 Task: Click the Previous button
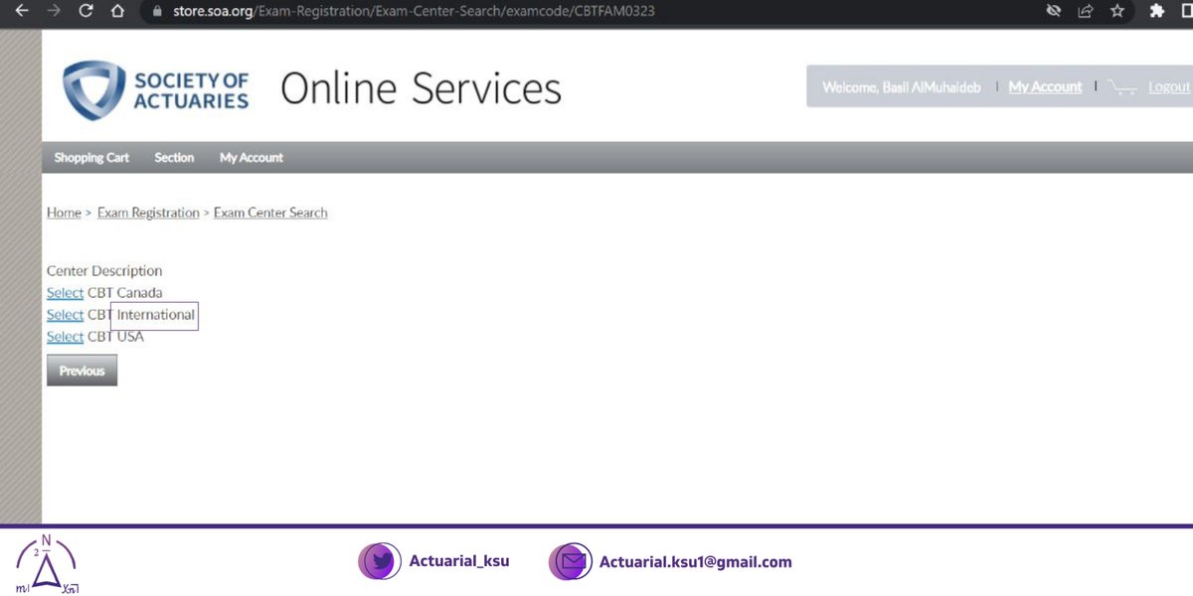click(x=82, y=371)
